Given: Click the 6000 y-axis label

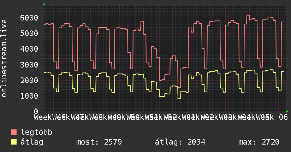Looking at the screenshot, I should (x=29, y=18).
